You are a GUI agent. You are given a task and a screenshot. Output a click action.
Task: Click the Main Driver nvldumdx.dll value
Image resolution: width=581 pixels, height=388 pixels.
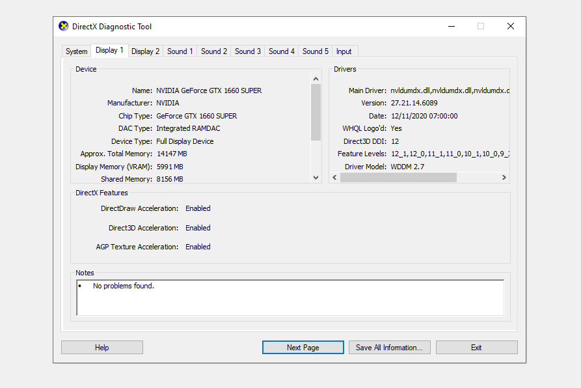(450, 90)
